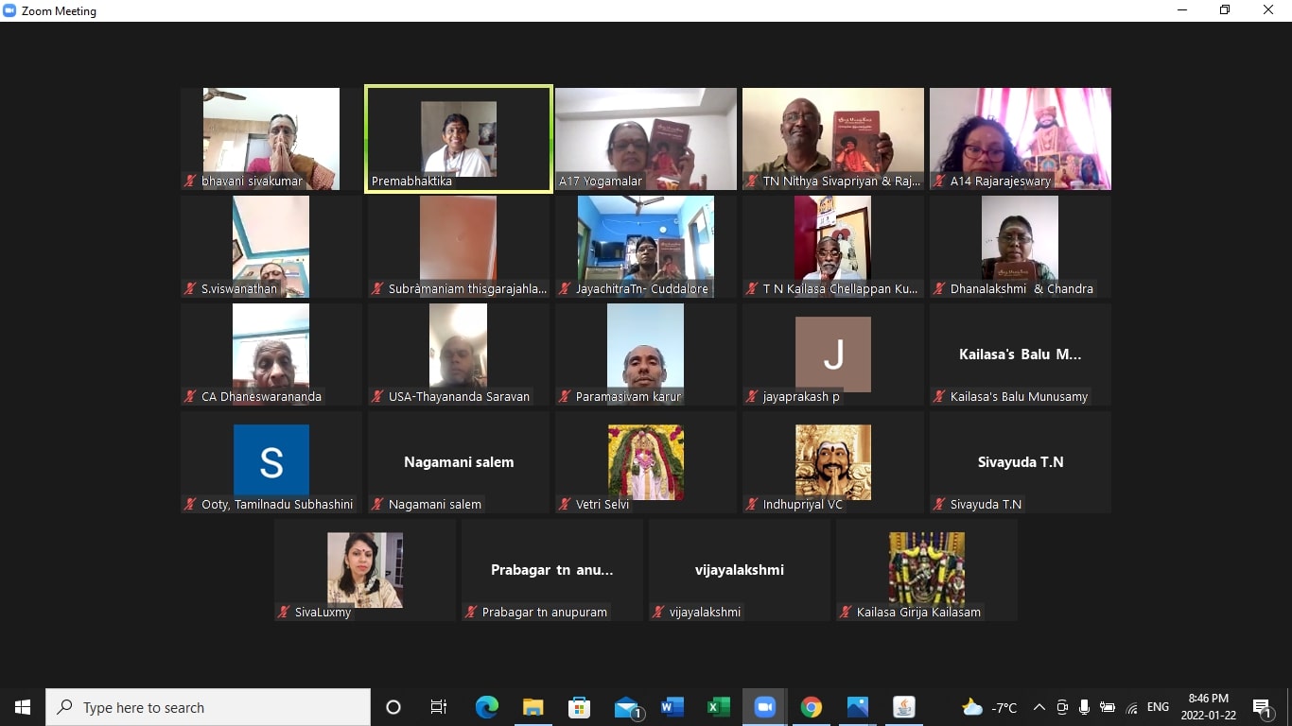Viewport: 1292px width, 726px height.
Task: Click the Cortana circle icon
Action: pos(393,707)
